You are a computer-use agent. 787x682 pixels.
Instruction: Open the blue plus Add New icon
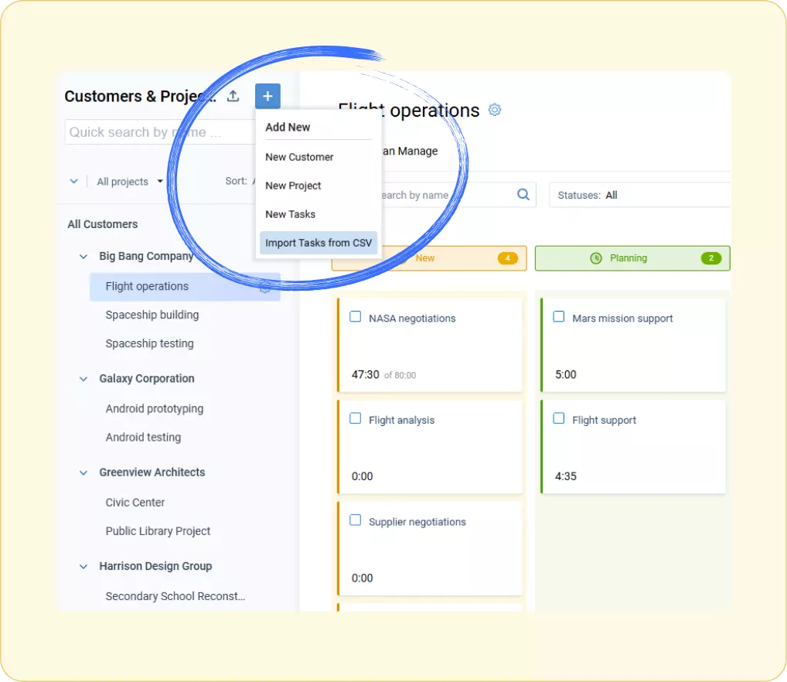(267, 96)
